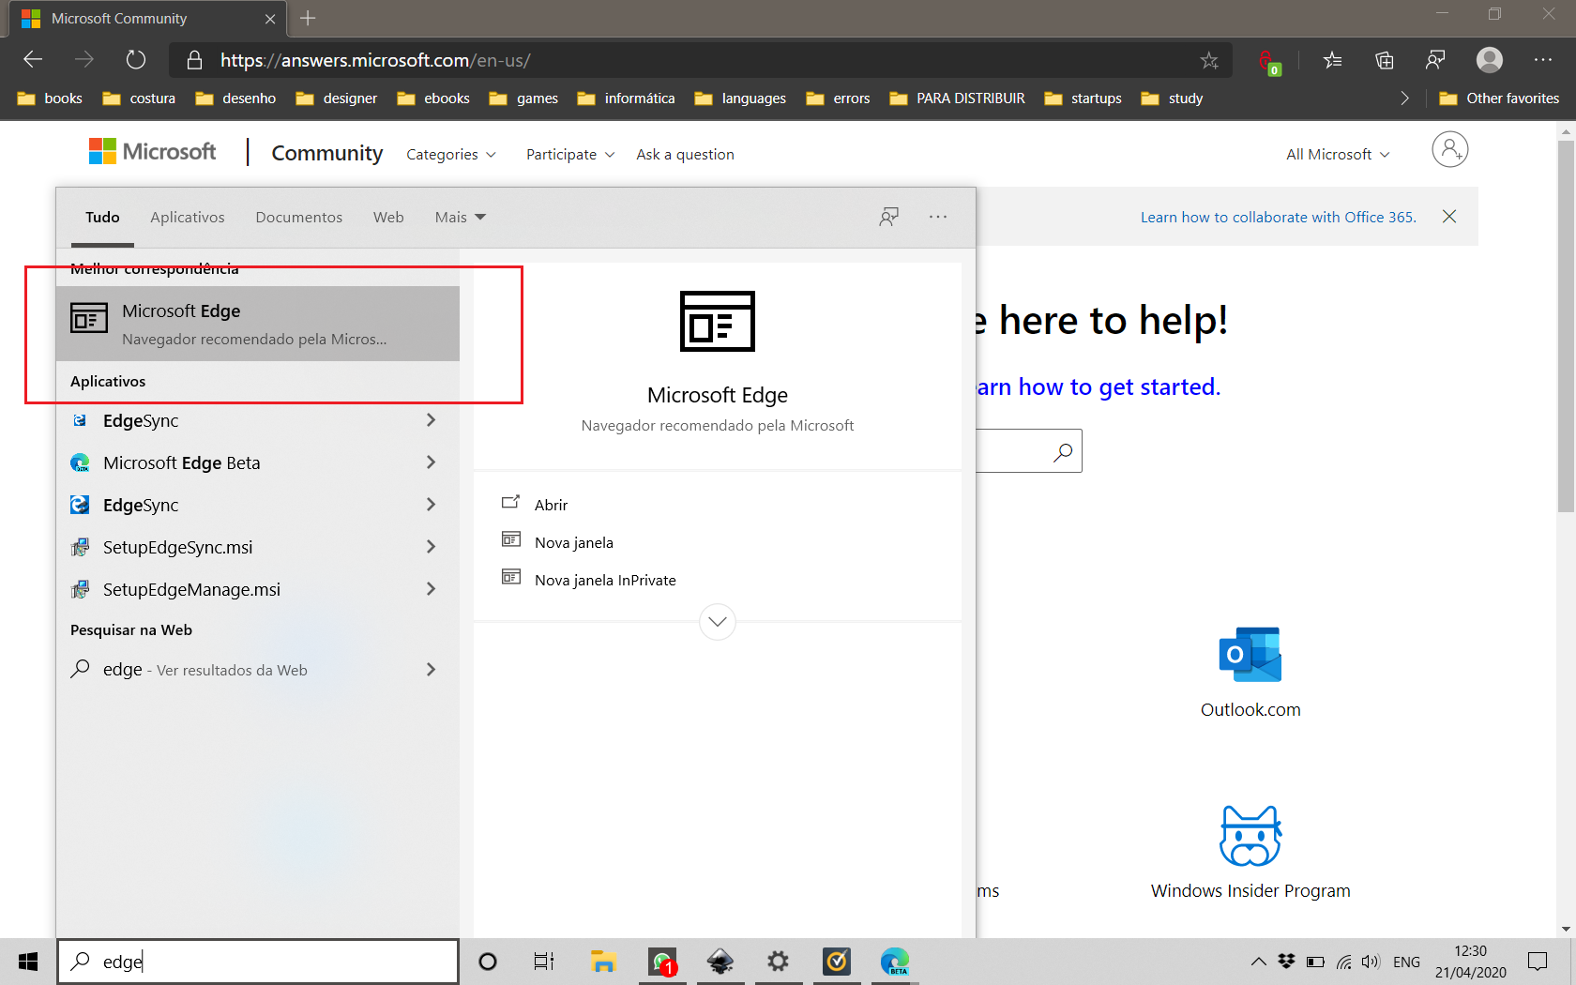This screenshot has width=1576, height=985.
Task: Open the Collections icon
Action: 1385,61
